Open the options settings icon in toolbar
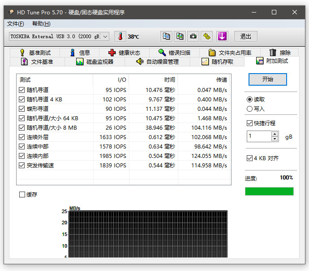Viewport: 309px width, 271px height. [206, 36]
